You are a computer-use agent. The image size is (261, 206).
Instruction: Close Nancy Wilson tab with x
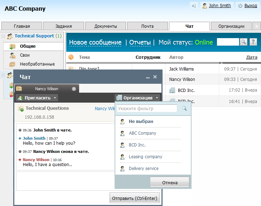coord(74,89)
